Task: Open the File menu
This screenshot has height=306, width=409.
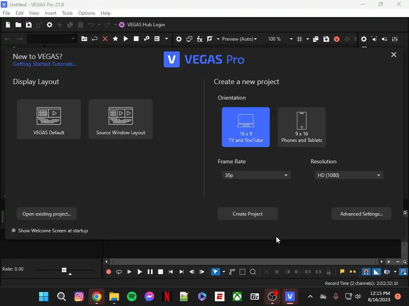Action: pos(6,13)
